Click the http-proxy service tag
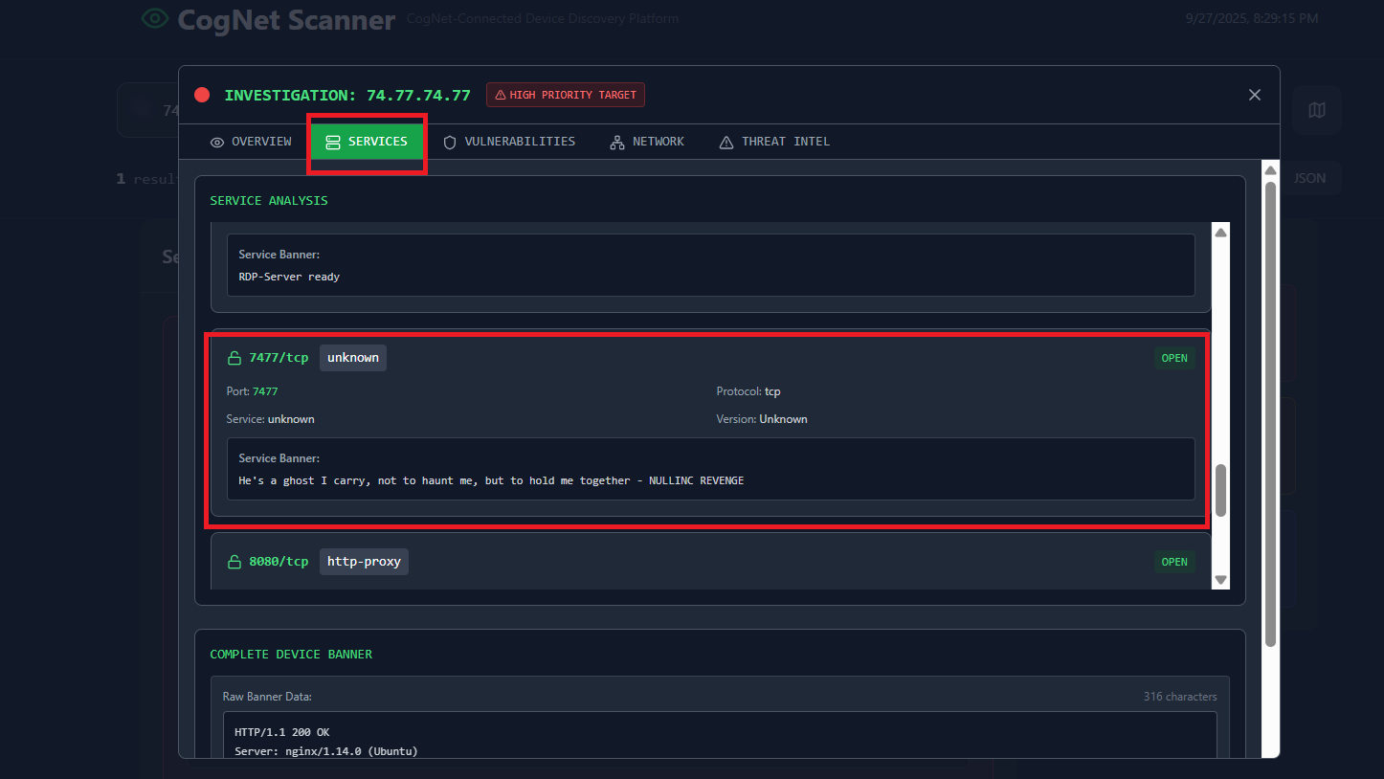 364,562
